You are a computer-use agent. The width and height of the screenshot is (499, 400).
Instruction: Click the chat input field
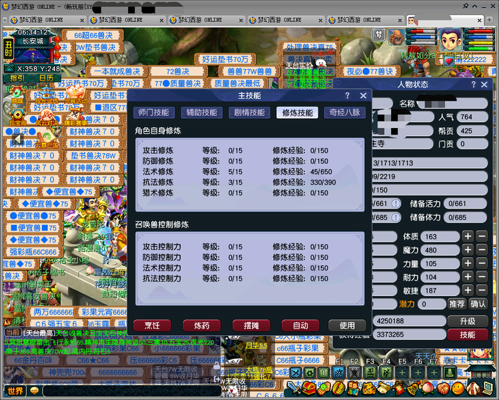pyautogui.click(x=132, y=391)
